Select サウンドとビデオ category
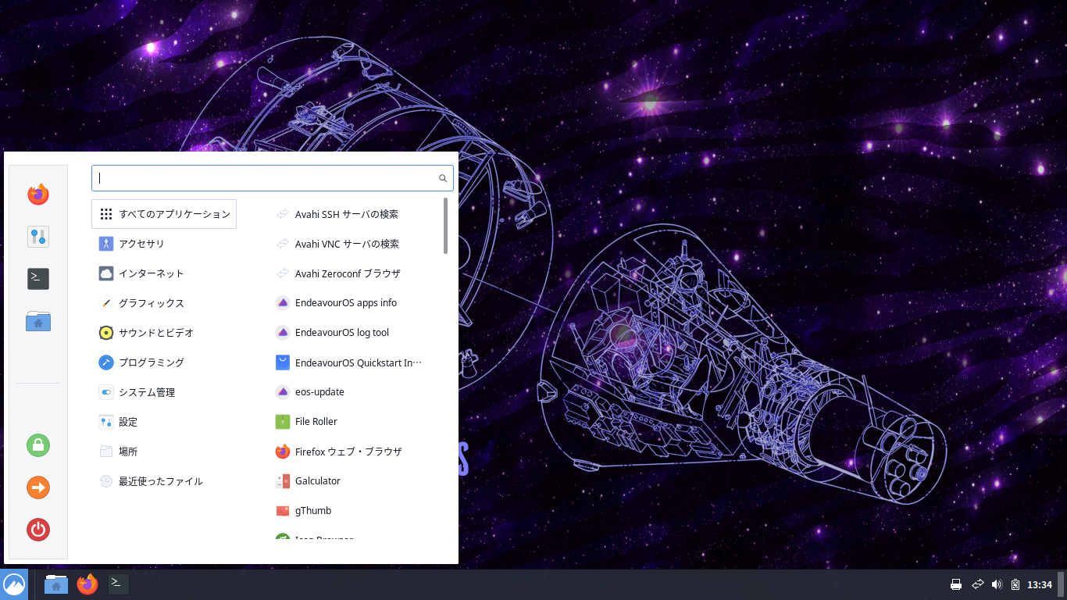The image size is (1067, 600). click(x=164, y=333)
